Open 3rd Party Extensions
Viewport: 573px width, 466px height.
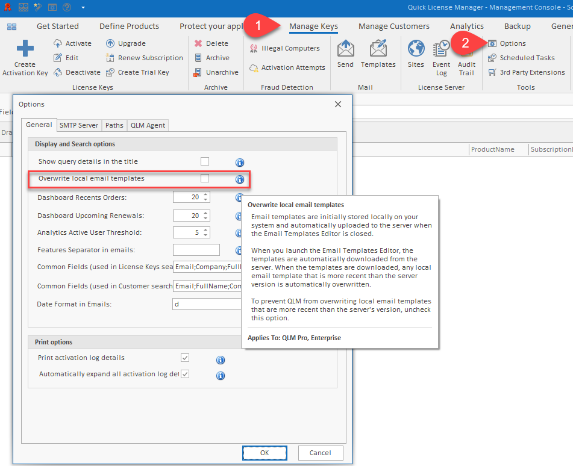[527, 72]
